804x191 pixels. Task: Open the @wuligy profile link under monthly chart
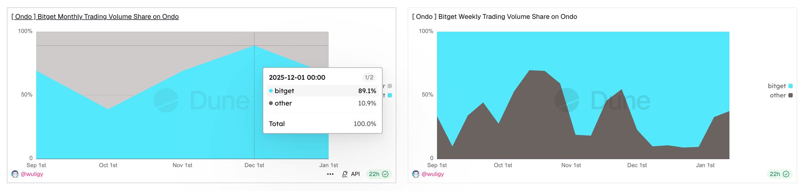click(32, 174)
